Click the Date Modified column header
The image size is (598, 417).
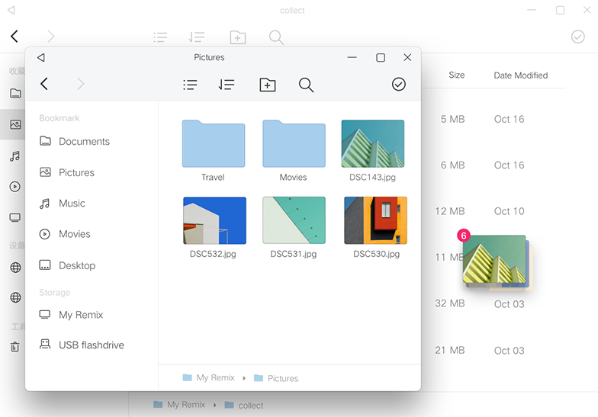pos(520,75)
